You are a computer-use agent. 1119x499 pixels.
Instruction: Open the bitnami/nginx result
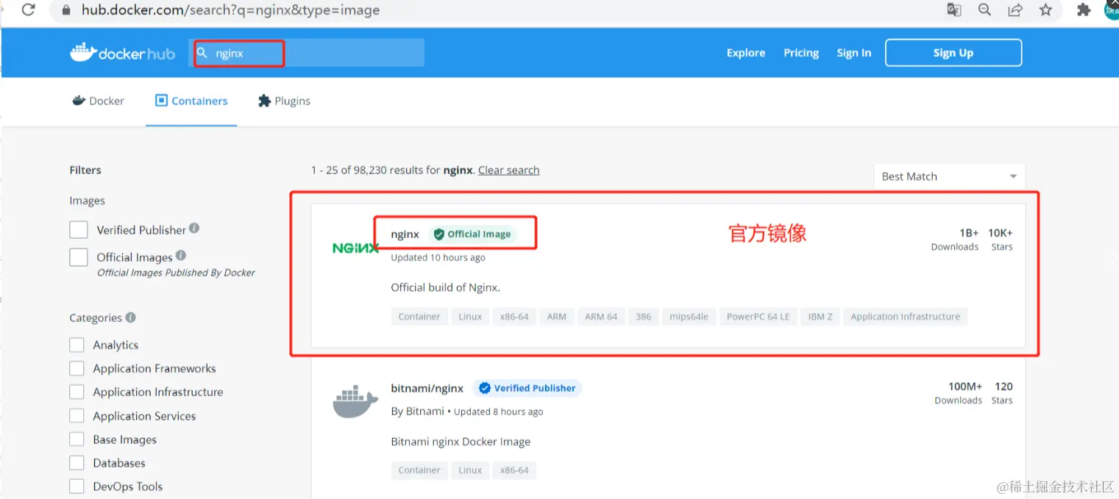427,388
